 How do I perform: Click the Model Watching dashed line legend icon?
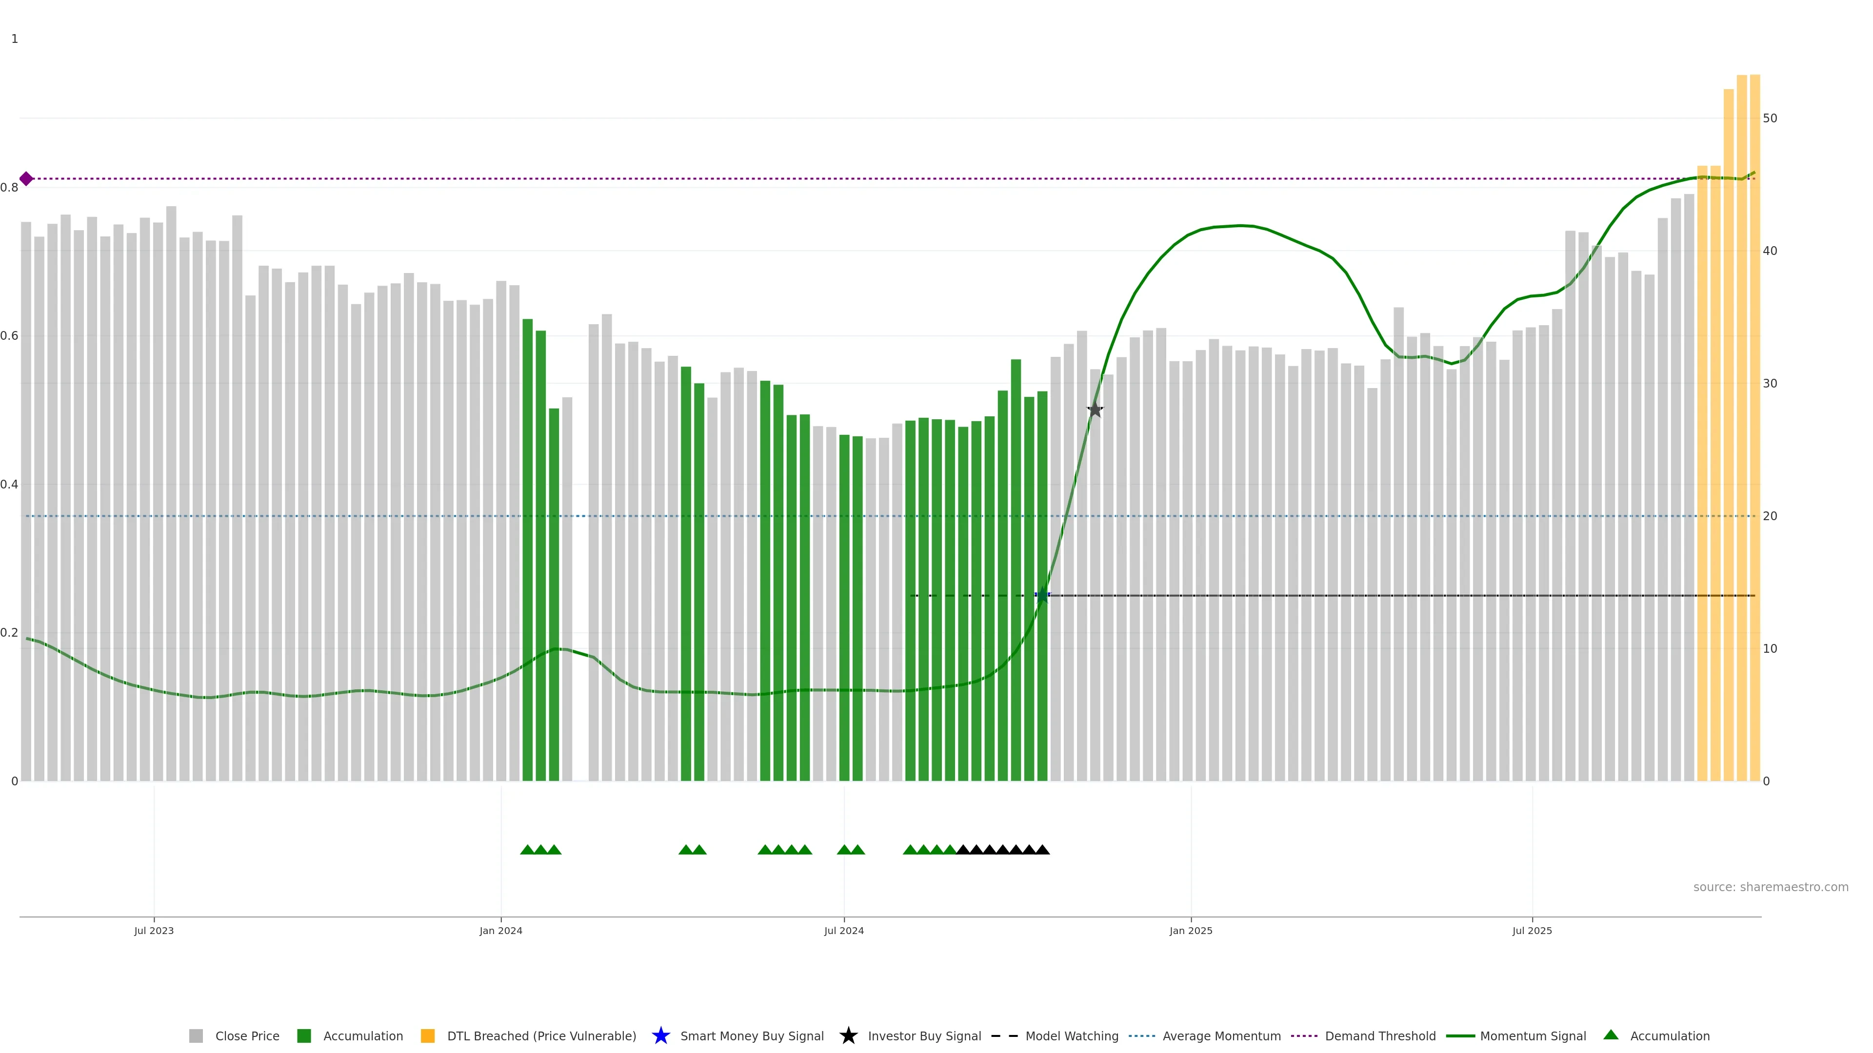[x=1004, y=1036]
